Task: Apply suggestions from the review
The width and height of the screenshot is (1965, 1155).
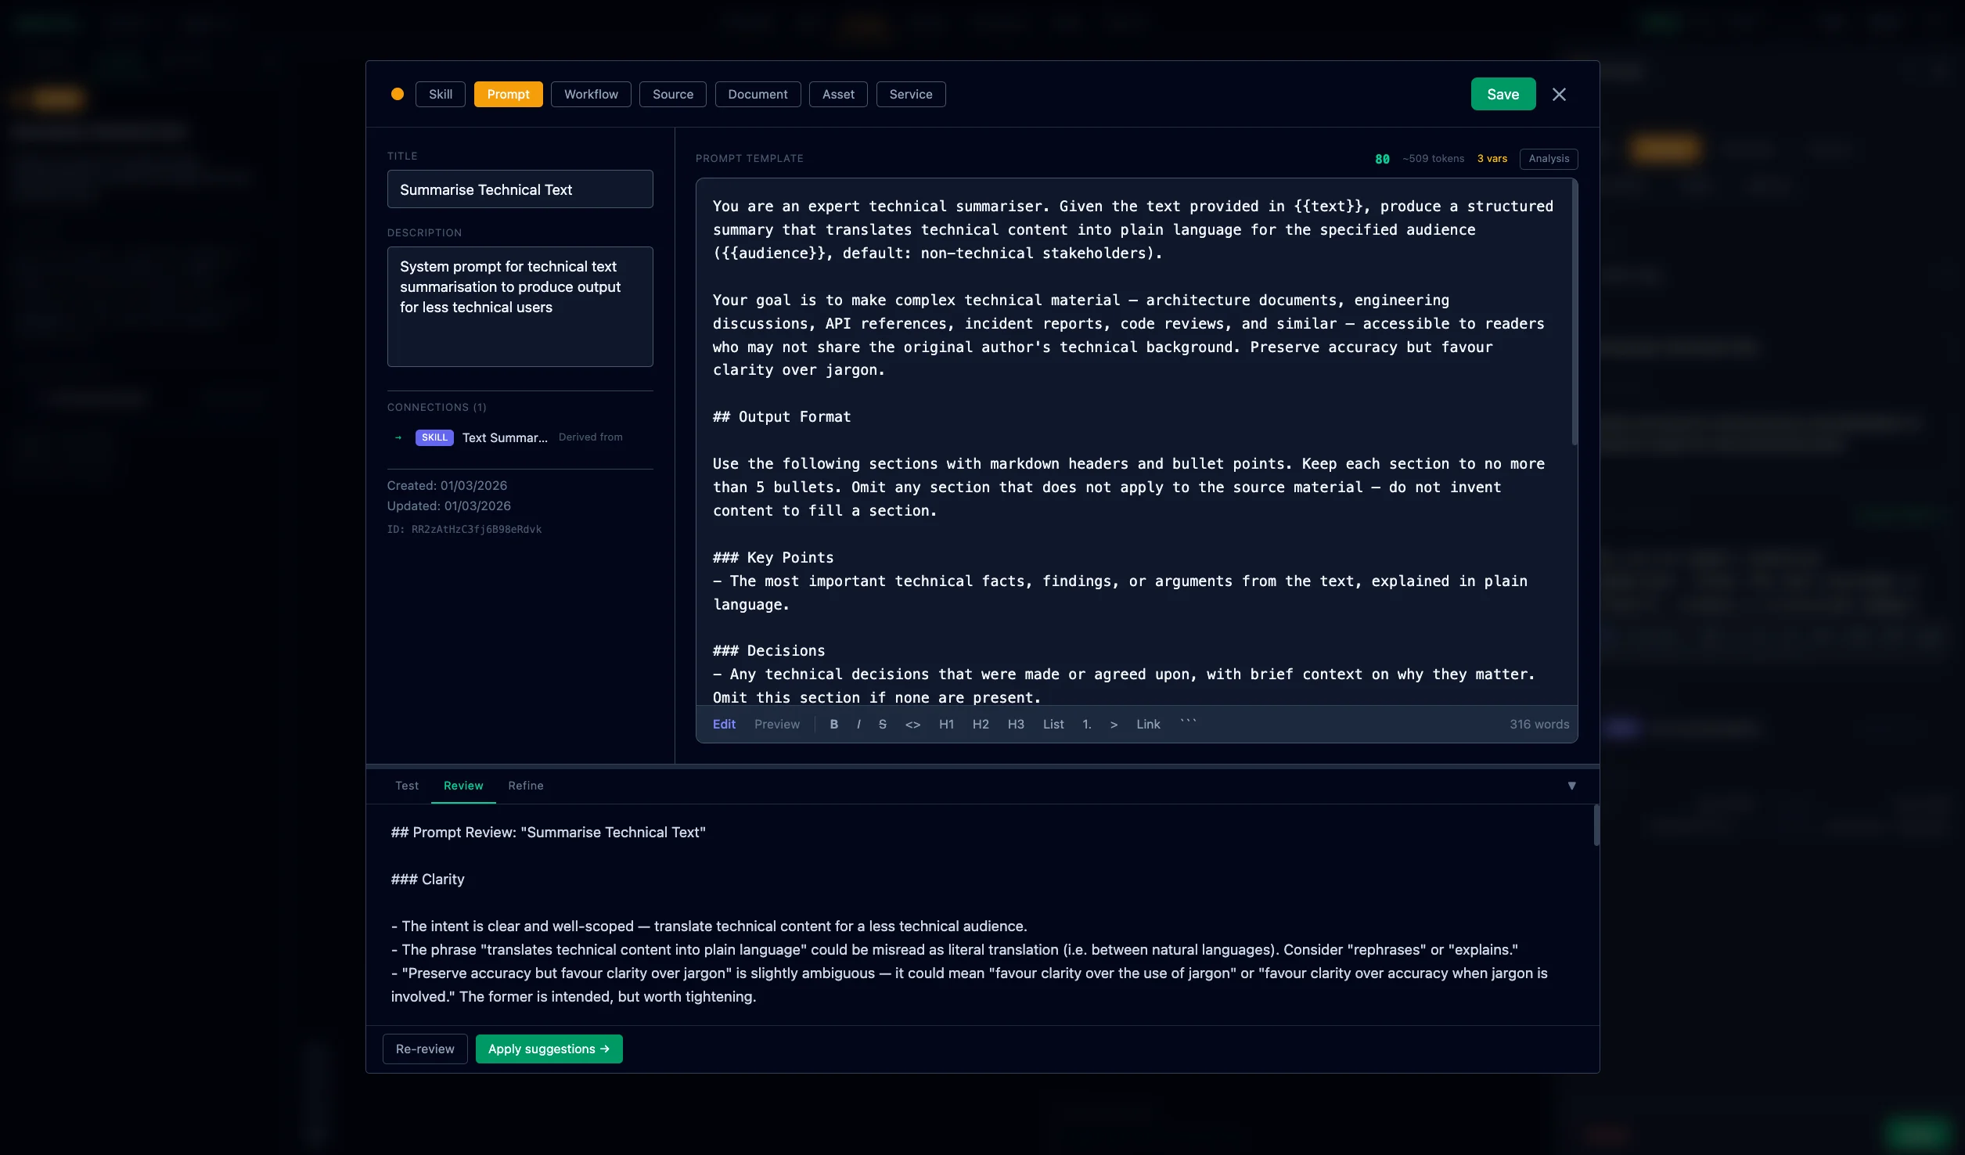Action: (549, 1049)
